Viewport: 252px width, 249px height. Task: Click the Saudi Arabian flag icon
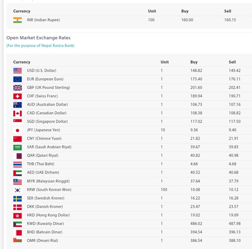tap(18, 147)
